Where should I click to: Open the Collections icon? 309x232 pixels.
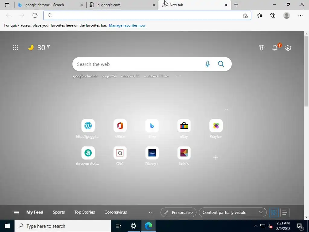pos(273,15)
